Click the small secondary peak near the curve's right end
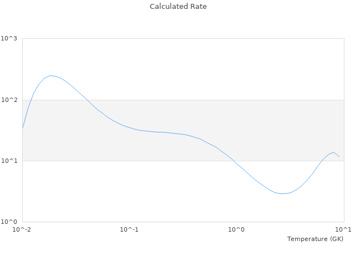The width and height of the screenshot is (355, 266). point(333,152)
